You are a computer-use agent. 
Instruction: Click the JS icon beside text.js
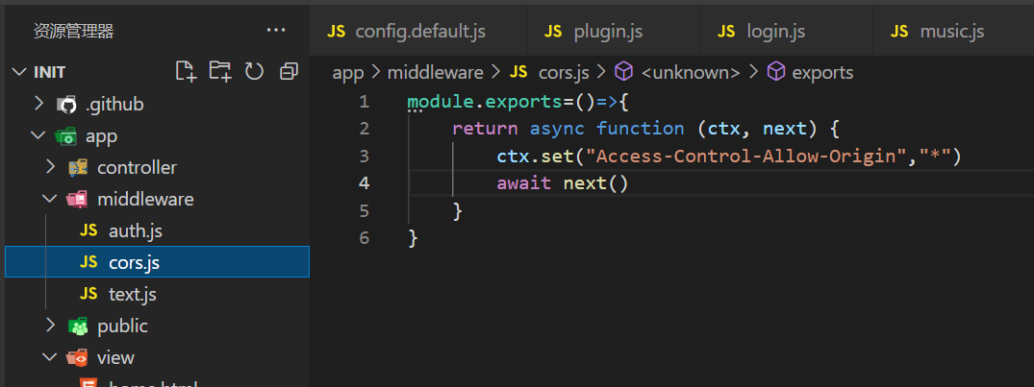pos(88,294)
